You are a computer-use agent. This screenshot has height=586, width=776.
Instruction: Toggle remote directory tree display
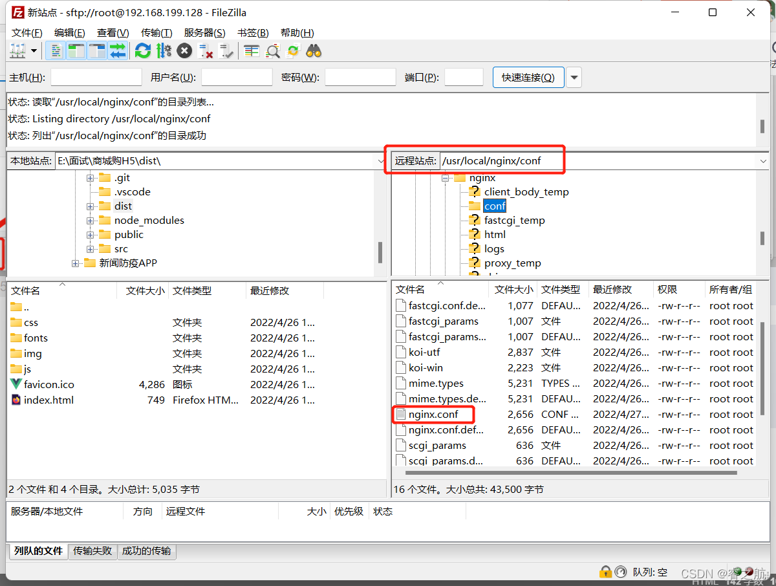(97, 51)
